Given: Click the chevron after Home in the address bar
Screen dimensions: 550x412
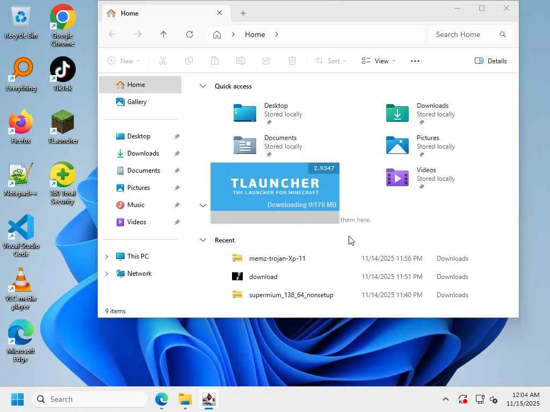Looking at the screenshot, I should click(x=277, y=34).
